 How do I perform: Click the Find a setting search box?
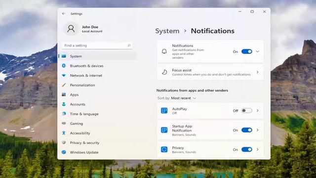[x=97, y=45]
